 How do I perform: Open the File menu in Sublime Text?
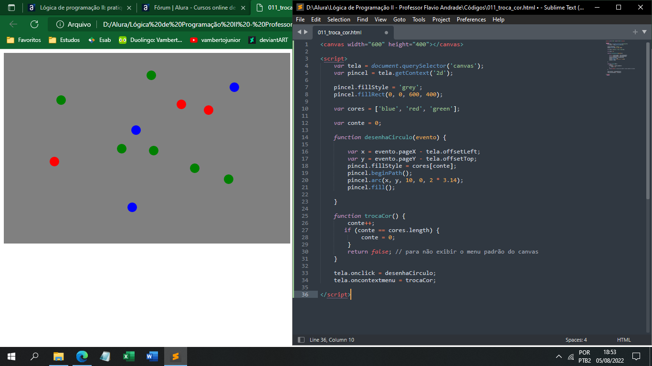[x=300, y=20]
